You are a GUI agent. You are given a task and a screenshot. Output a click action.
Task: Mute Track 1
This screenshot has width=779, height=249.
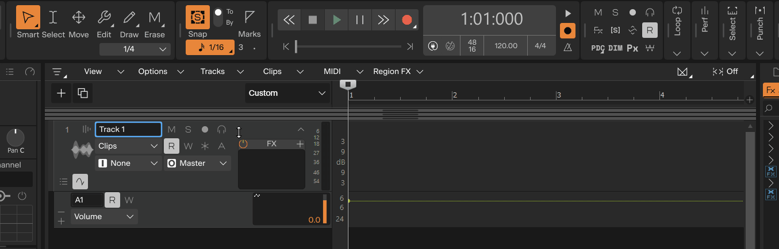[171, 130]
